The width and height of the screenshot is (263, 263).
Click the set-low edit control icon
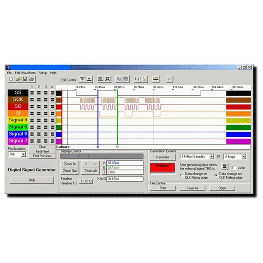click(x=89, y=79)
